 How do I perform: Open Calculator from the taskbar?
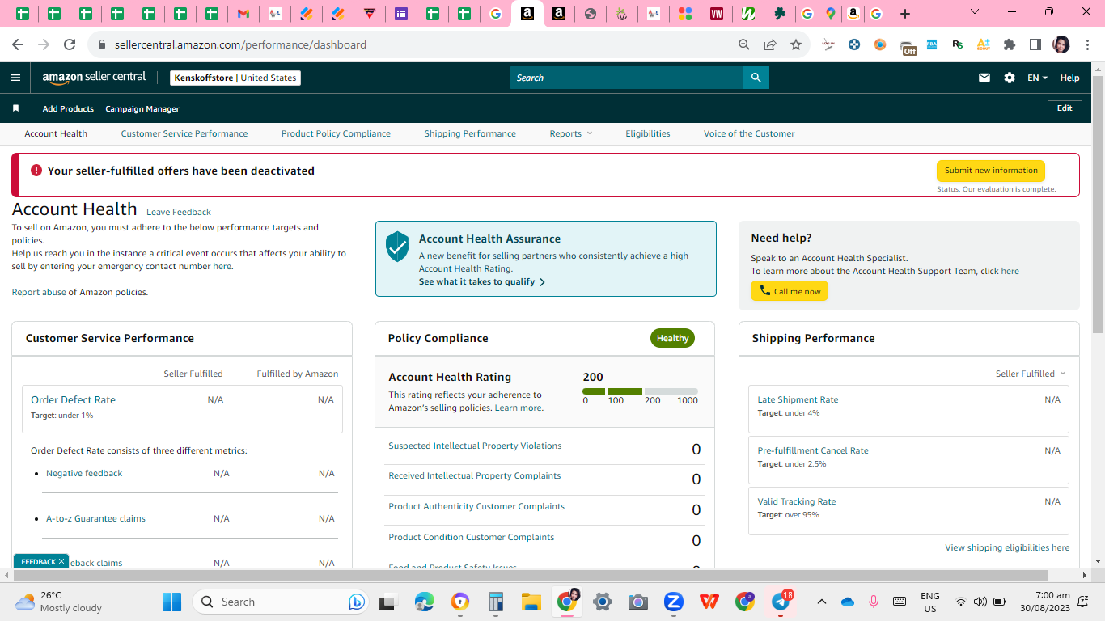pyautogui.click(x=495, y=602)
